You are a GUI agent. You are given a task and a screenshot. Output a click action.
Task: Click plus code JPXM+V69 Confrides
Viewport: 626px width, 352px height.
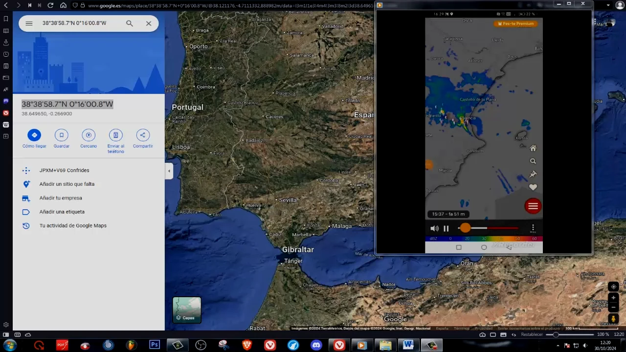64,170
